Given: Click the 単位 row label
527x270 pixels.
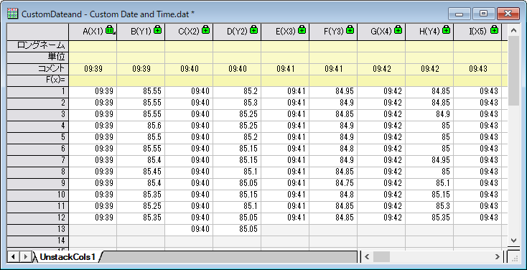Looking at the screenshot, I should [38, 57].
